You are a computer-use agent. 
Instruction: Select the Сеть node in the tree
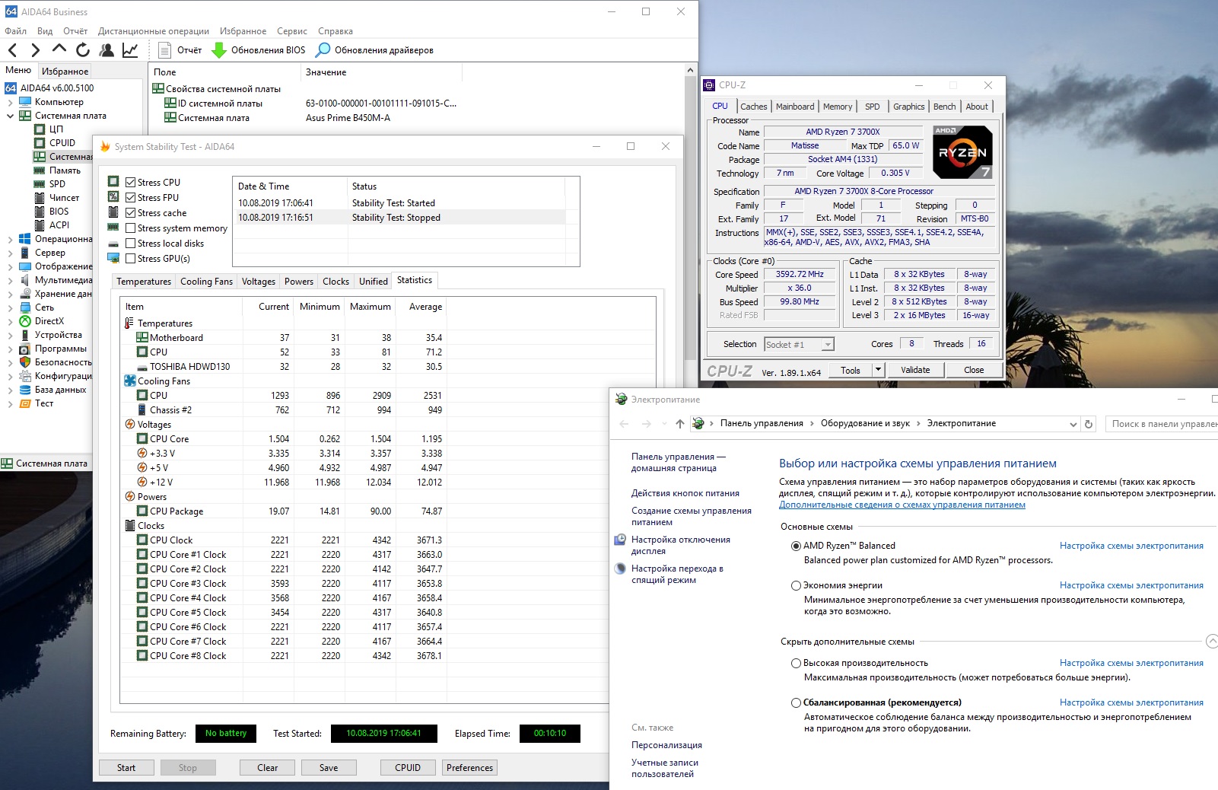tap(44, 307)
